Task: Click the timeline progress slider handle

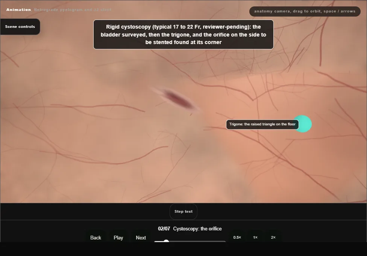Action: (x=166, y=241)
